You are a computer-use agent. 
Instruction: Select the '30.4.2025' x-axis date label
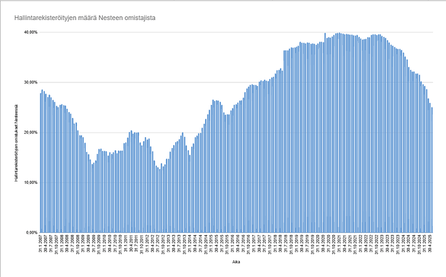(x=430, y=244)
